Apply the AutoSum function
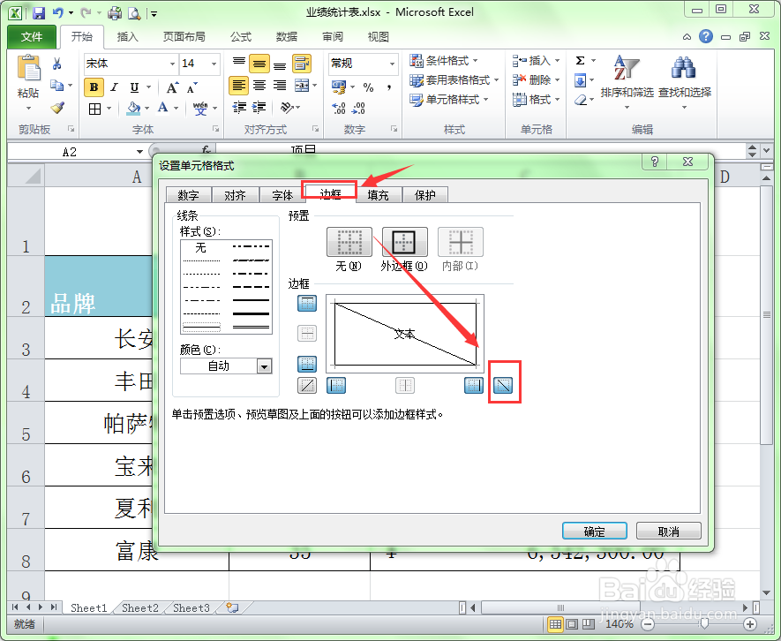The image size is (781, 641). pyautogui.click(x=578, y=60)
